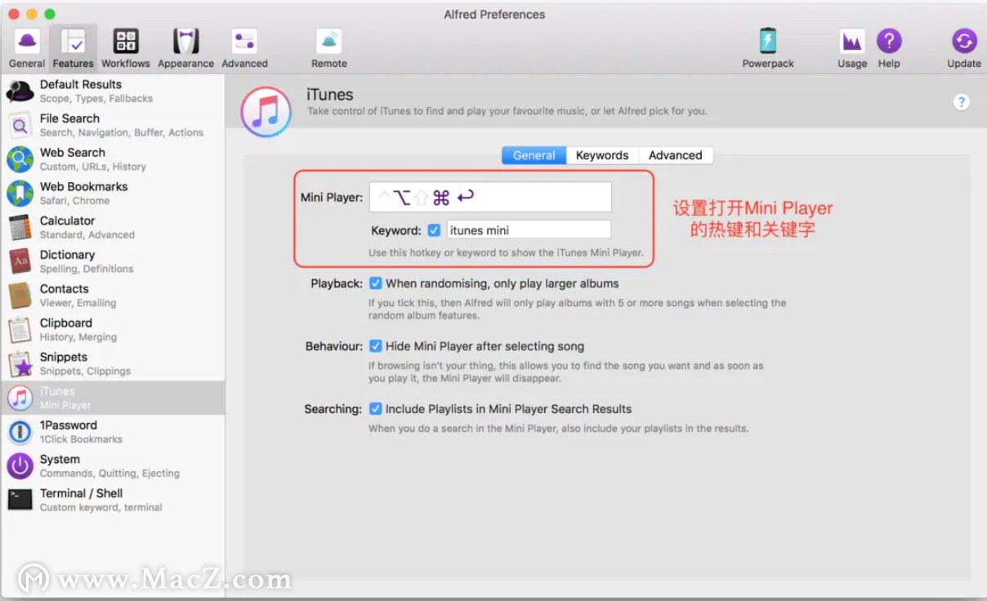Open the General preferences toolbar icon
Screen dimensions: 987x601
tap(27, 41)
